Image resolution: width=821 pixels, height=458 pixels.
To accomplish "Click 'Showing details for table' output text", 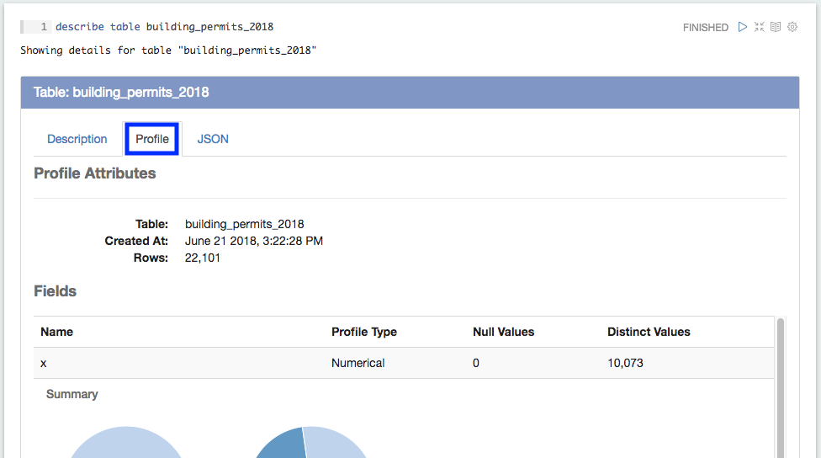I will click(x=168, y=51).
